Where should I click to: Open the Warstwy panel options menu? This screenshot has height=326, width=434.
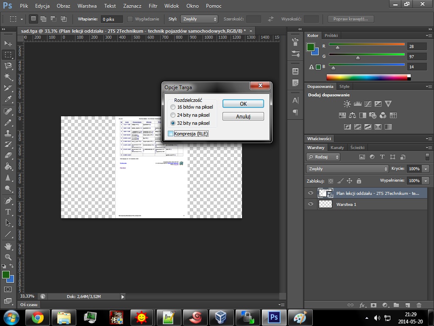[x=429, y=147]
